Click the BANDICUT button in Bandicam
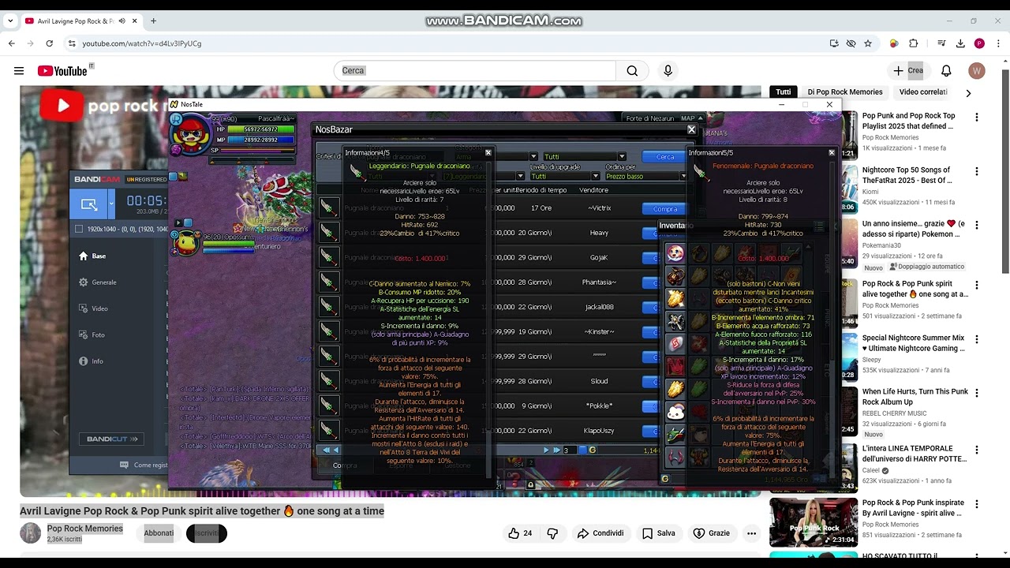The width and height of the screenshot is (1010, 568). [111, 439]
